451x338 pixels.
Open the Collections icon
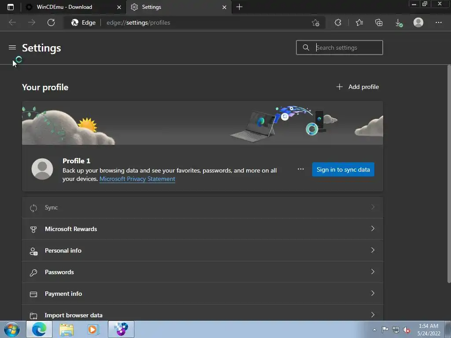point(379,22)
